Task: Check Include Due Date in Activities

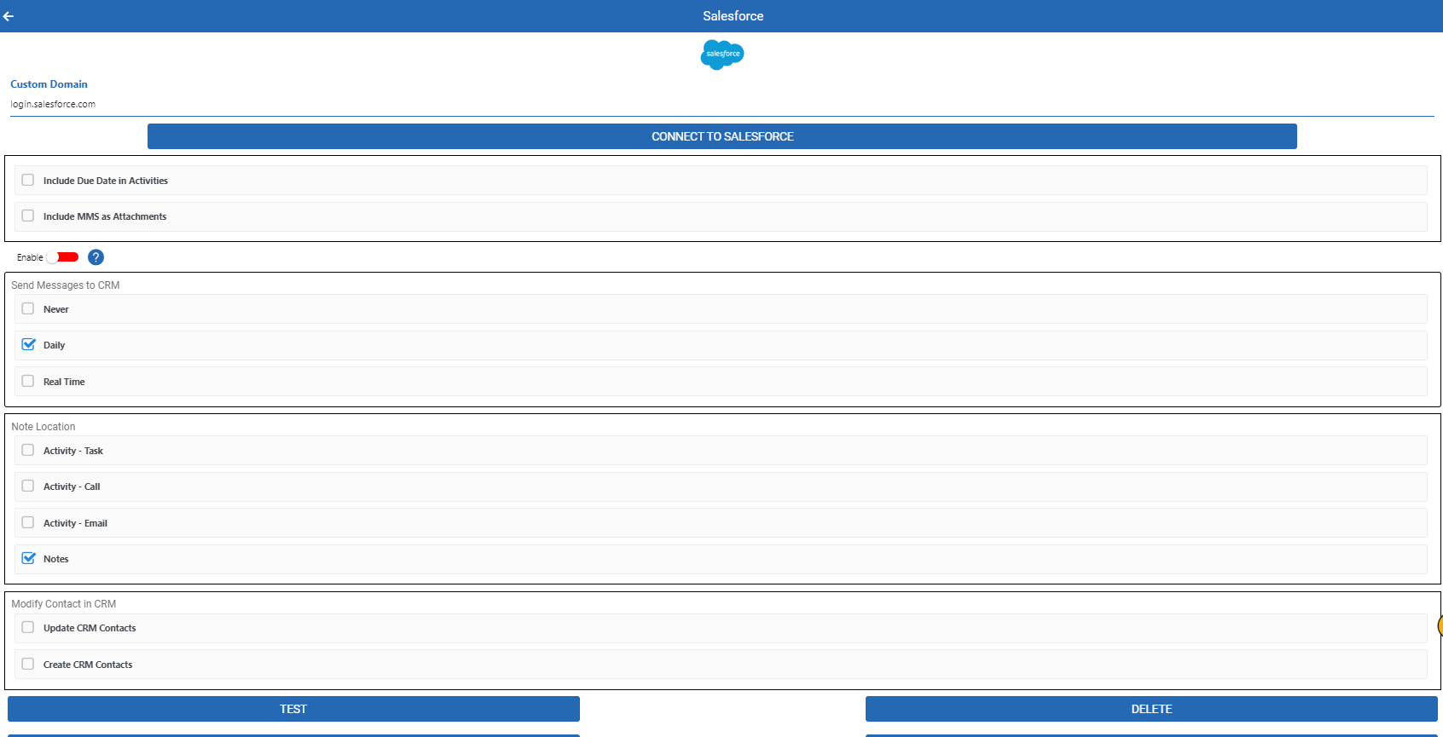Action: (x=28, y=181)
